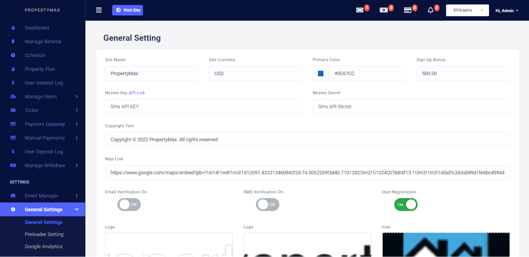529x257 pixels.
Task: Disable the User Registration toggle
Action: 406,205
